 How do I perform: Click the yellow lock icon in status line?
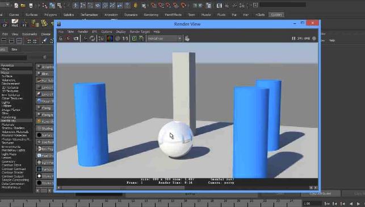[x=135, y=5]
